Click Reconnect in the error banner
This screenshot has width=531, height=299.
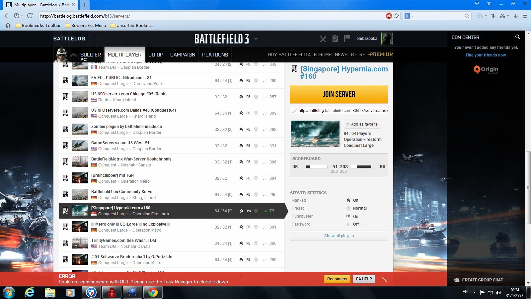337,279
